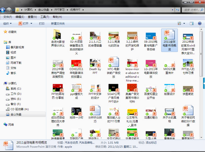Click the Forward navigation arrow
Image resolution: width=205 pixels, height=152 pixels.
[x=9, y=10]
